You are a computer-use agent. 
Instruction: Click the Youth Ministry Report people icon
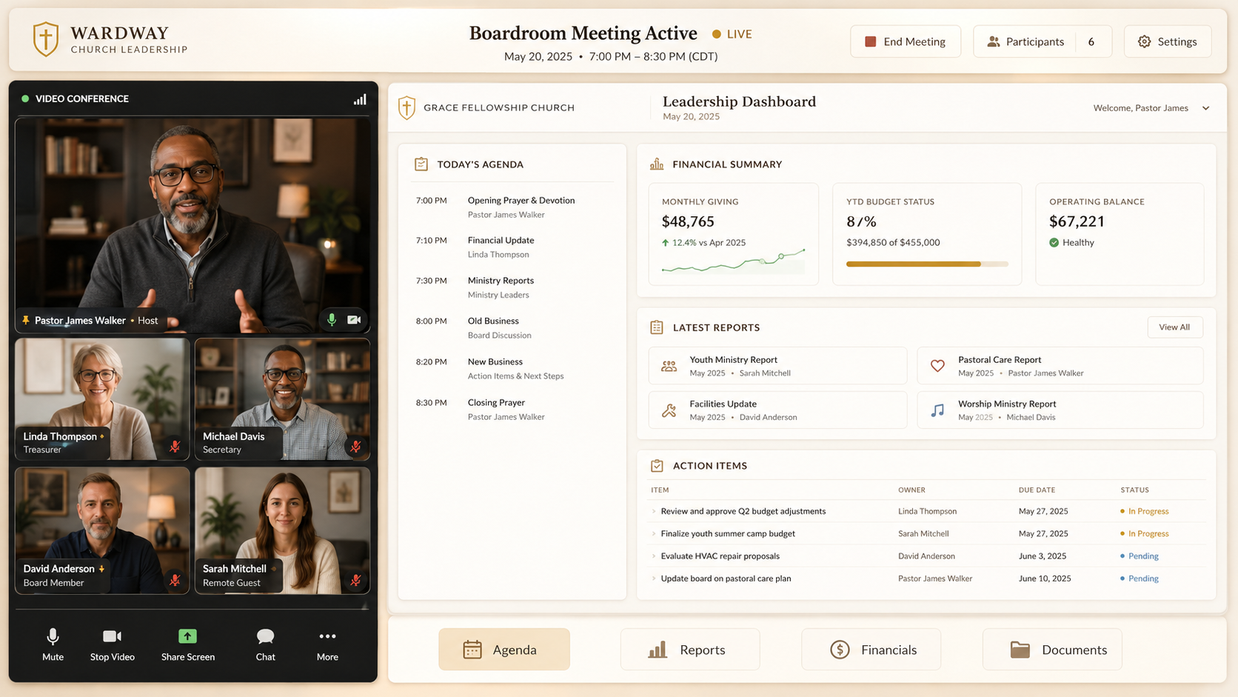(669, 366)
